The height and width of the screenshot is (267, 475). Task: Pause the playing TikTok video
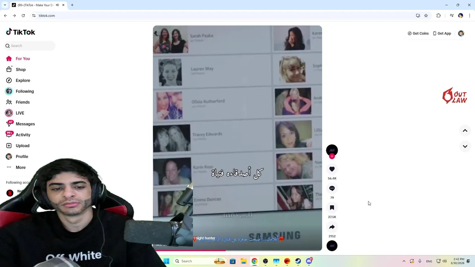tap(237, 138)
